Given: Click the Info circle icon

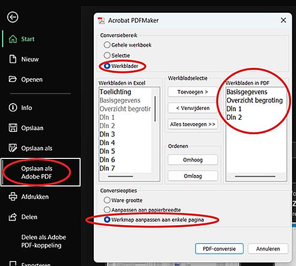Looking at the screenshot, I should tap(13, 108).
